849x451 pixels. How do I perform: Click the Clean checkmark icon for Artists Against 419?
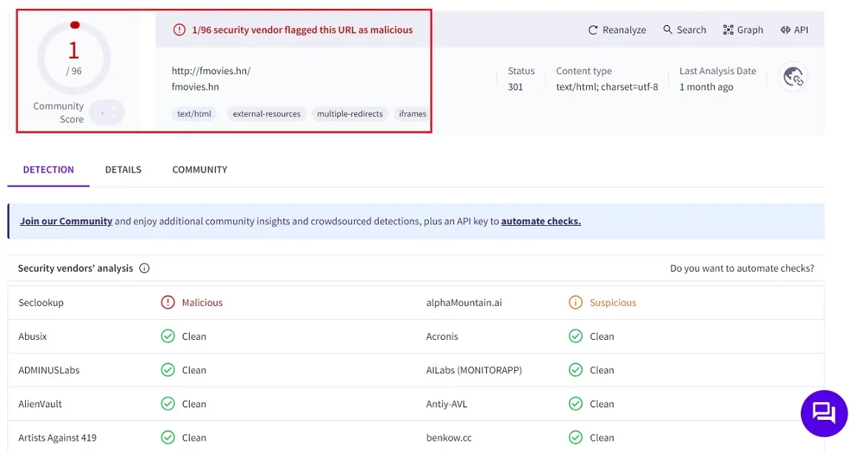click(168, 437)
